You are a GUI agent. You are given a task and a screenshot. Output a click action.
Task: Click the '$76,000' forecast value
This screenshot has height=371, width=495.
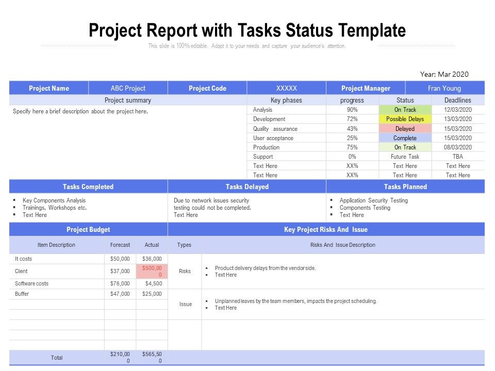pyautogui.click(x=120, y=283)
